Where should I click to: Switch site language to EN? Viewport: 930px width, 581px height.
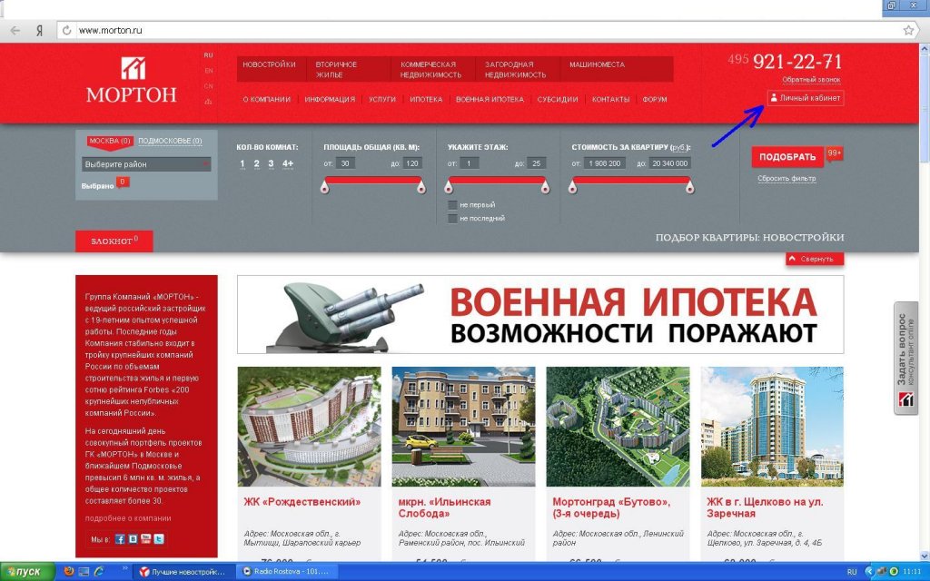coord(209,71)
